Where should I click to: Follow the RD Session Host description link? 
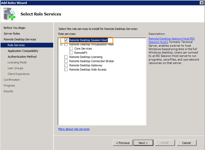[172, 40]
